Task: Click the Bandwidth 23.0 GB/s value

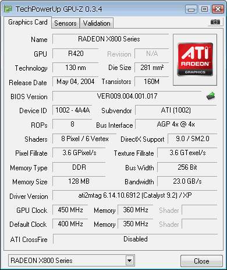Action: (187, 181)
